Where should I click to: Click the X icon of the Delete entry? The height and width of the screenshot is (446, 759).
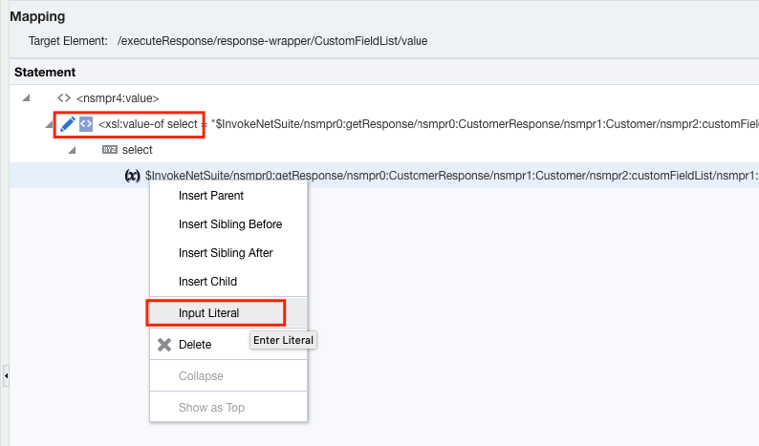click(x=164, y=345)
